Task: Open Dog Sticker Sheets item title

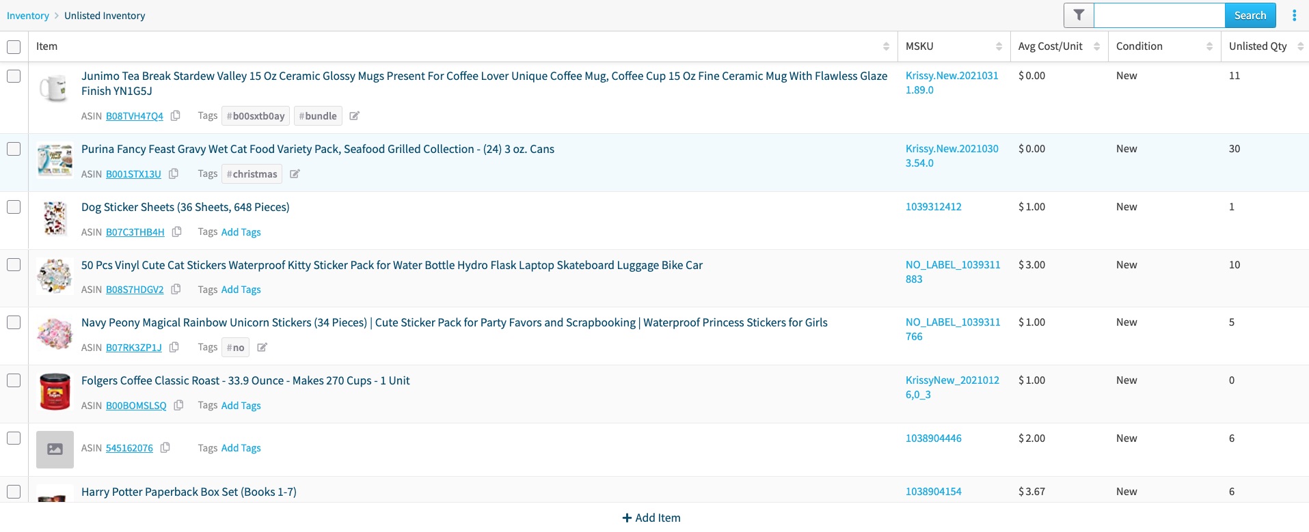Action: click(185, 207)
